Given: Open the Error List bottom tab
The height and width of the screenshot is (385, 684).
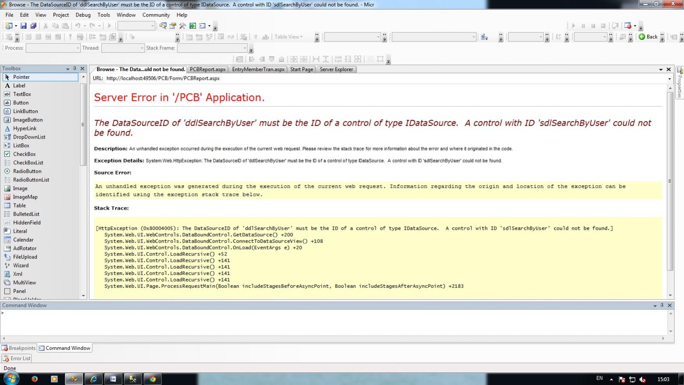Looking at the screenshot, I should point(17,358).
